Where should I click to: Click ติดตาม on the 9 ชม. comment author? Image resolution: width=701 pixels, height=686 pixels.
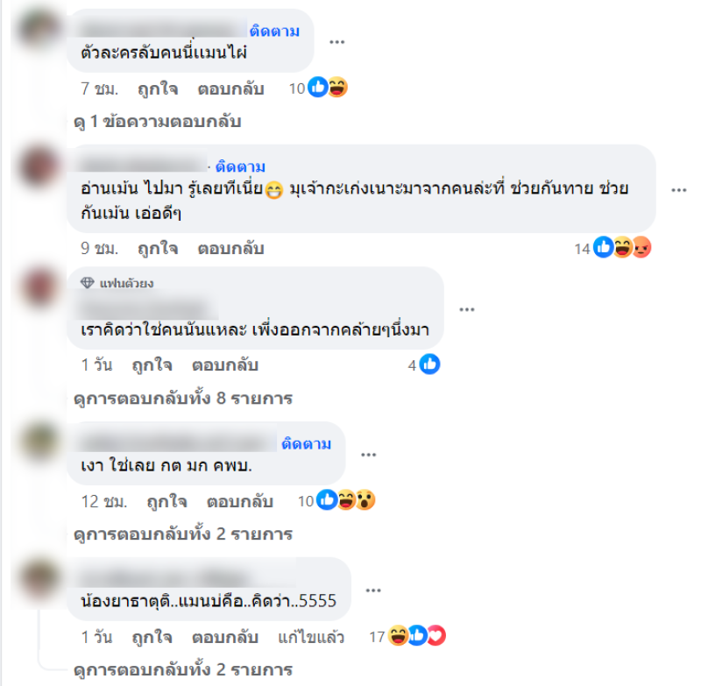tap(240, 166)
